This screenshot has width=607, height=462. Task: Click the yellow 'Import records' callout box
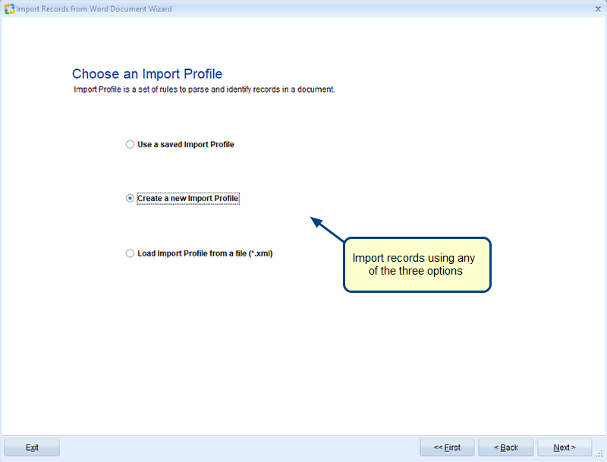pos(417,265)
